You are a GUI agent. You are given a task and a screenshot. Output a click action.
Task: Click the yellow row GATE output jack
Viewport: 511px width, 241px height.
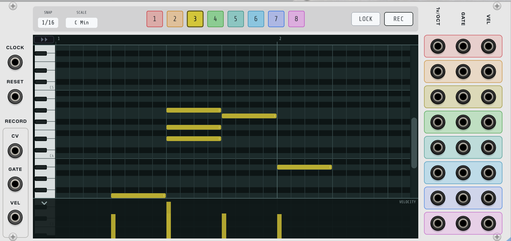(463, 97)
